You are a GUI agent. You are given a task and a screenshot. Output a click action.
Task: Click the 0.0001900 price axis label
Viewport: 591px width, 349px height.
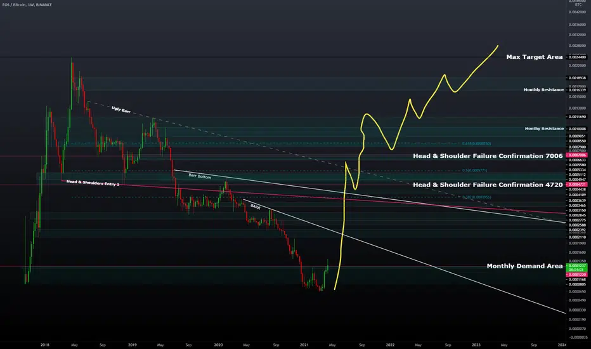click(x=577, y=244)
